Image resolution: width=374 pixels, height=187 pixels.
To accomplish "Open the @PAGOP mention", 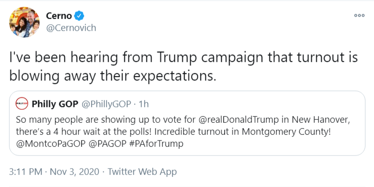I will pos(107,143).
